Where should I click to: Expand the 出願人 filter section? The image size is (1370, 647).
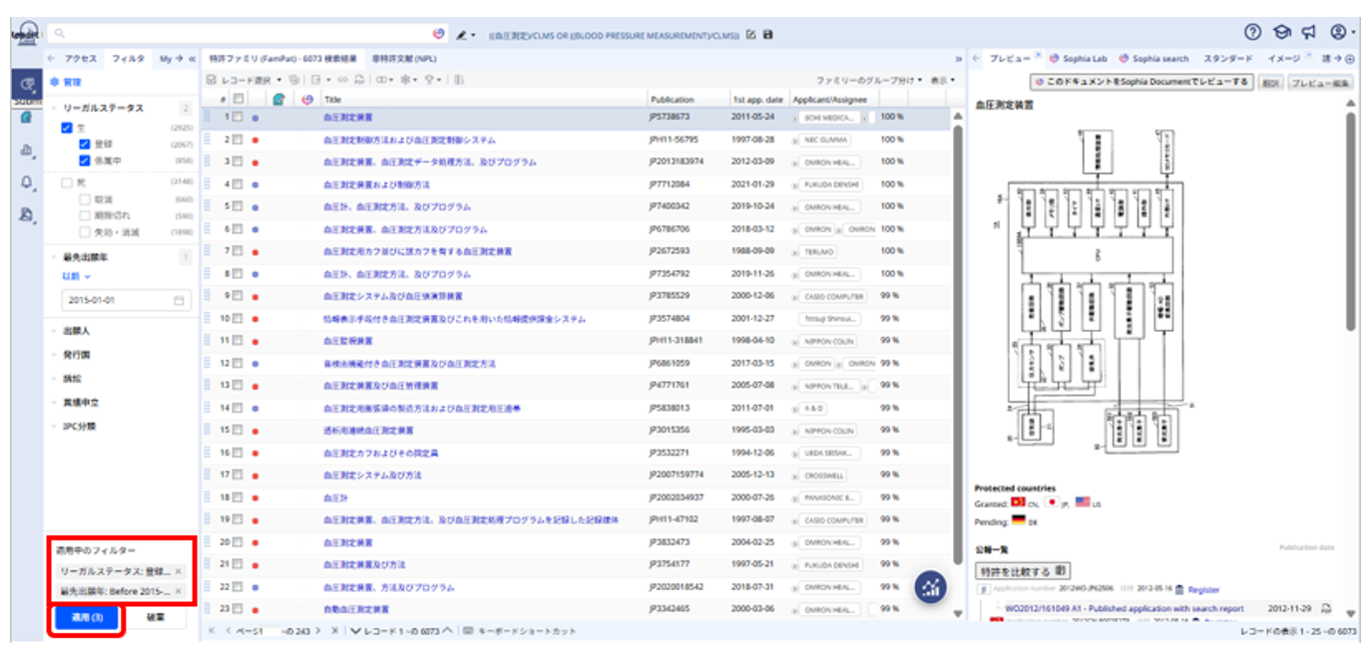tap(77, 330)
